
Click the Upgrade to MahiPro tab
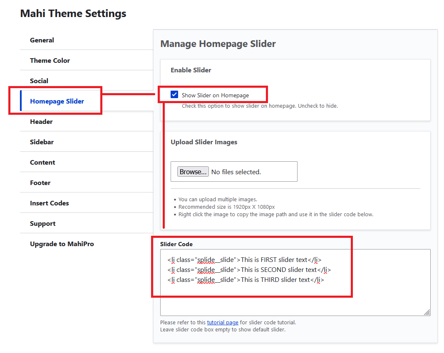pyautogui.click(x=62, y=244)
